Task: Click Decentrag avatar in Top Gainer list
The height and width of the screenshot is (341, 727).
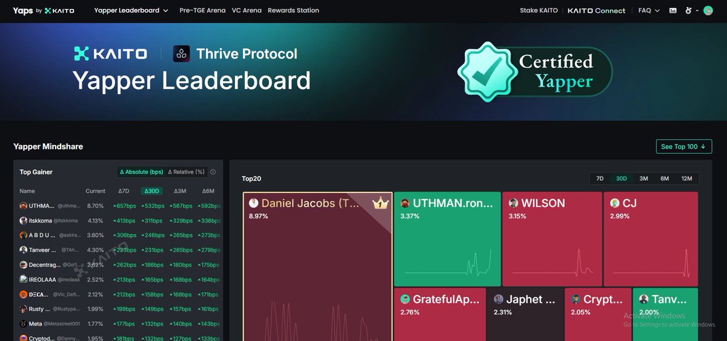Action: point(24,265)
